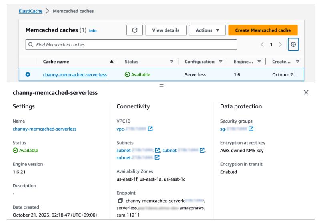Click the external link icon beside security group
The height and width of the screenshot is (223, 319).
tap(251, 129)
